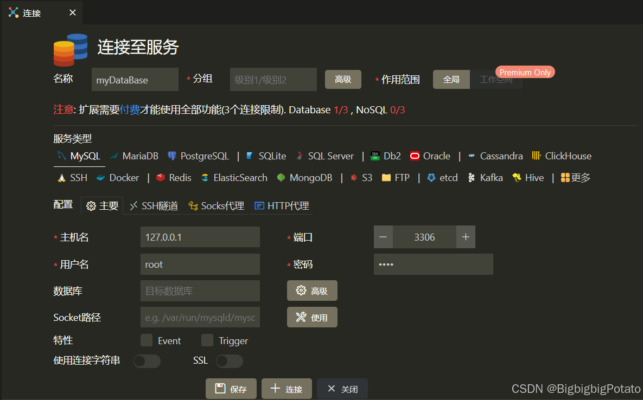Select the MySQL service type
This screenshot has width=643, height=400.
click(x=79, y=156)
